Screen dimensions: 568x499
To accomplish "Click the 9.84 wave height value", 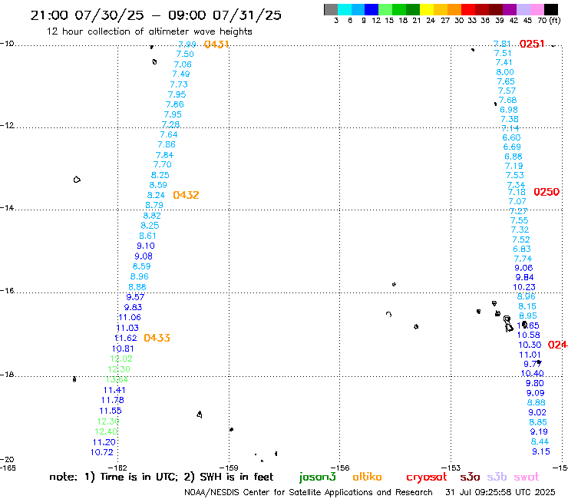I will click(x=524, y=277).
